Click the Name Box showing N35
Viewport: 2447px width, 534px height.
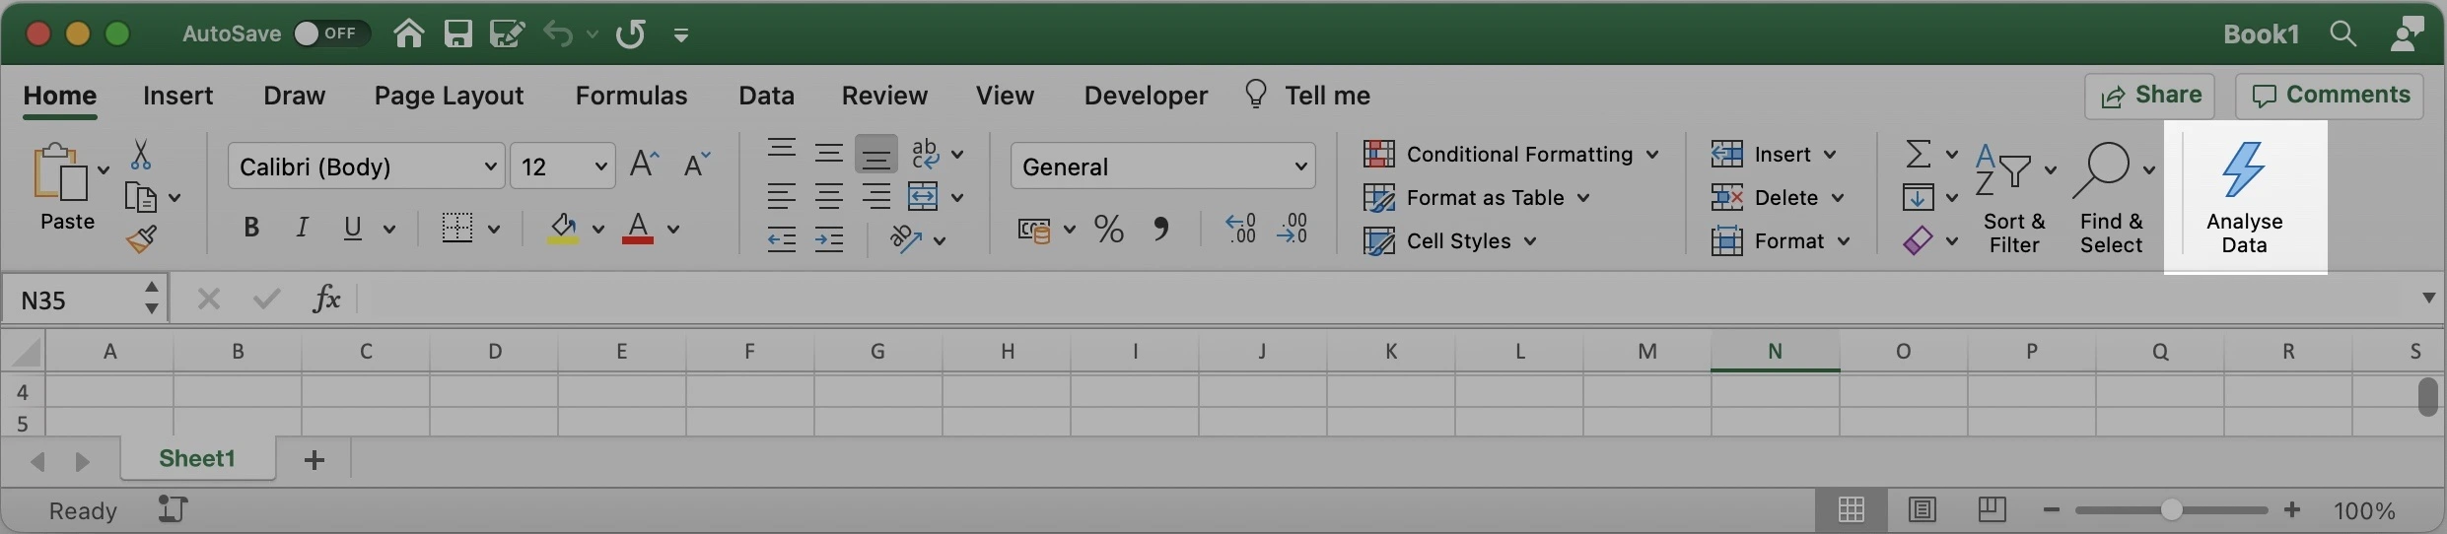[x=74, y=300]
